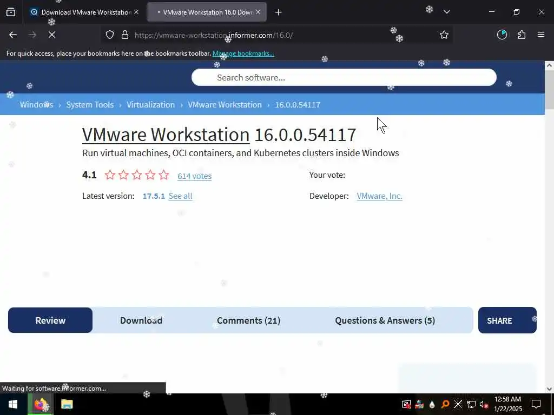This screenshot has height=415, width=554.
Task: Click the Firefox View icon
Action: 11,12
